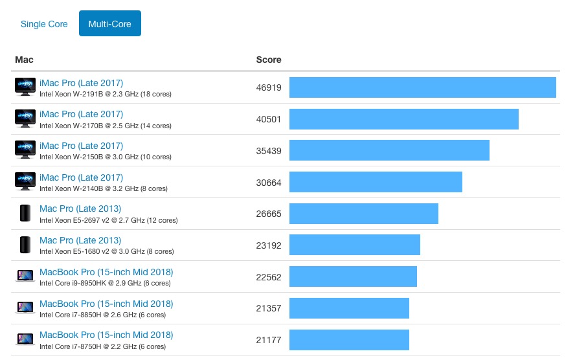Click the score bar for 35439
575x360 pixels.
389,150
